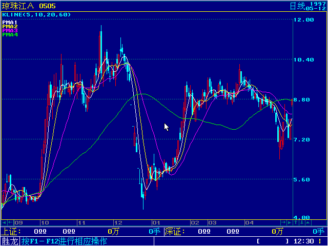Viewport: 328px width, 246px height.
Task: Click the solid up triangle icon
Action: [x=308, y=222]
